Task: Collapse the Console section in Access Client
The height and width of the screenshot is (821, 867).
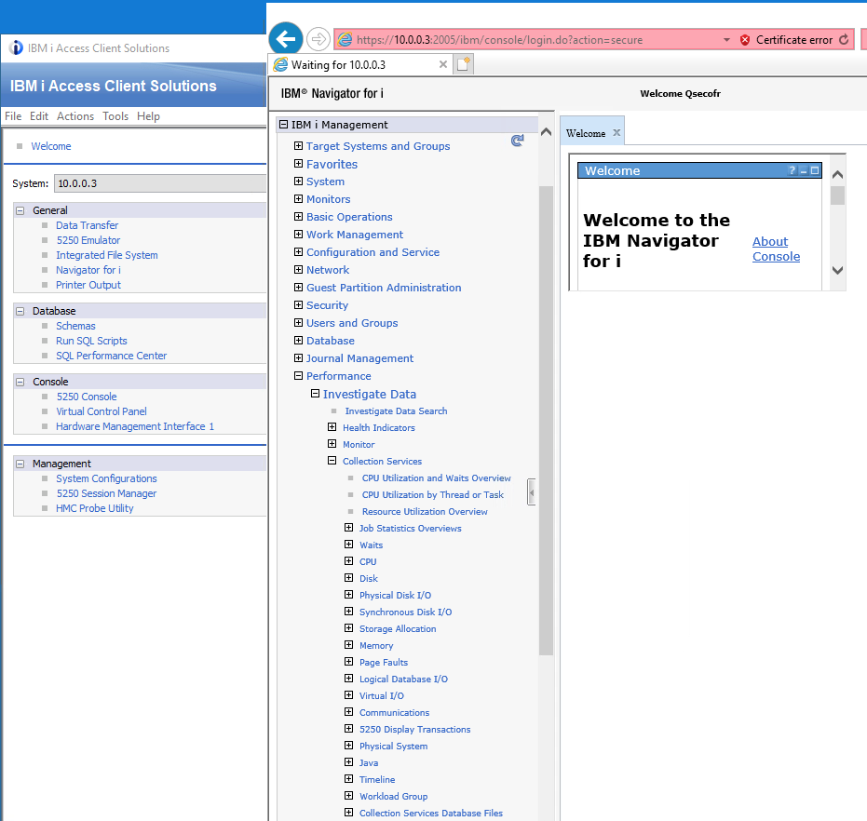Action: point(20,382)
